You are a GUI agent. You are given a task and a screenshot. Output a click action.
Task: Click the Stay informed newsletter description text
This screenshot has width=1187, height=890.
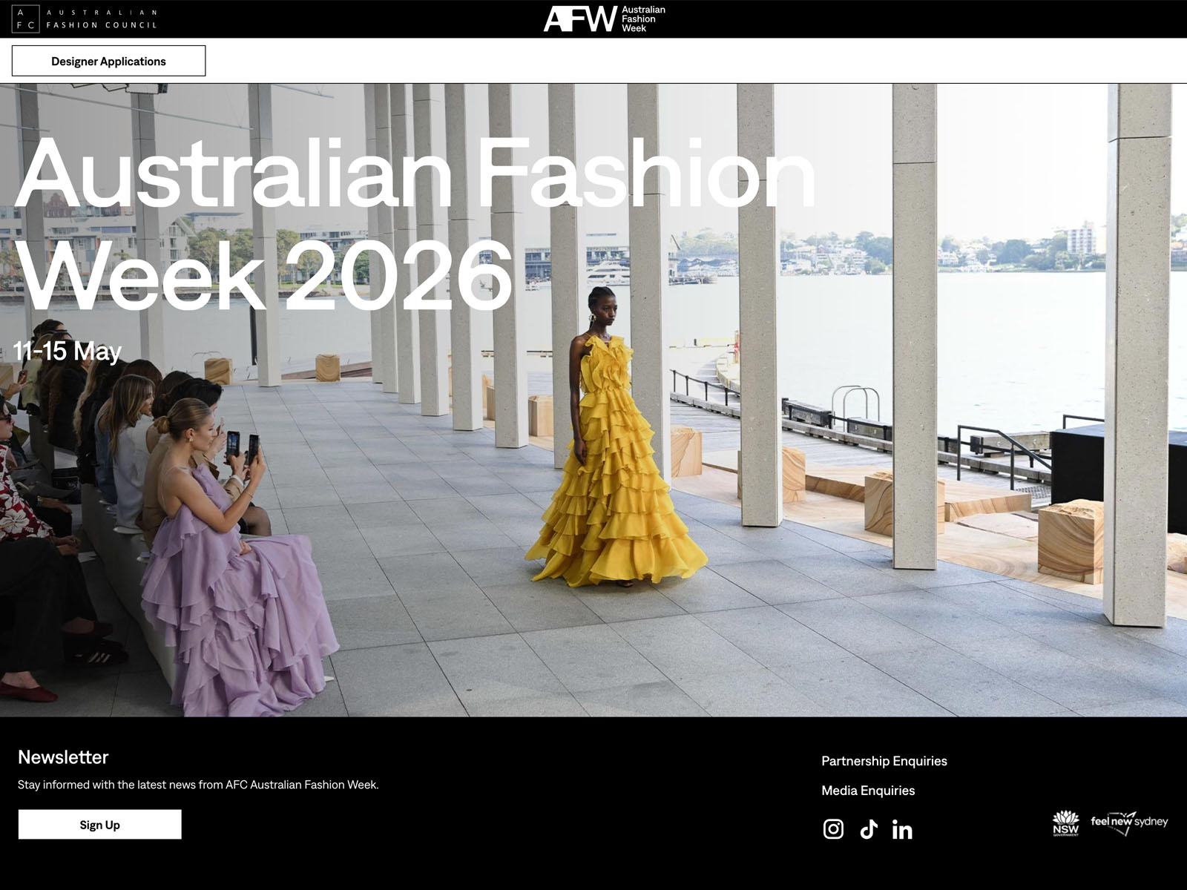198,785
